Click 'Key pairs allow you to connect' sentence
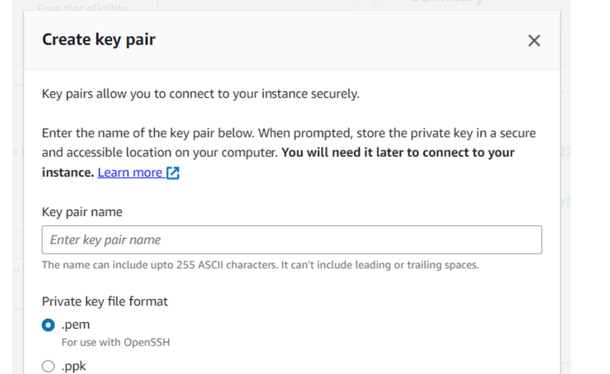 [x=200, y=95]
